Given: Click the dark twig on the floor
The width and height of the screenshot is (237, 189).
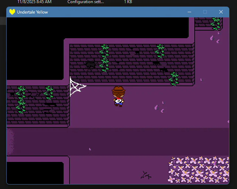Looking at the screenshot, I should 146,175.
